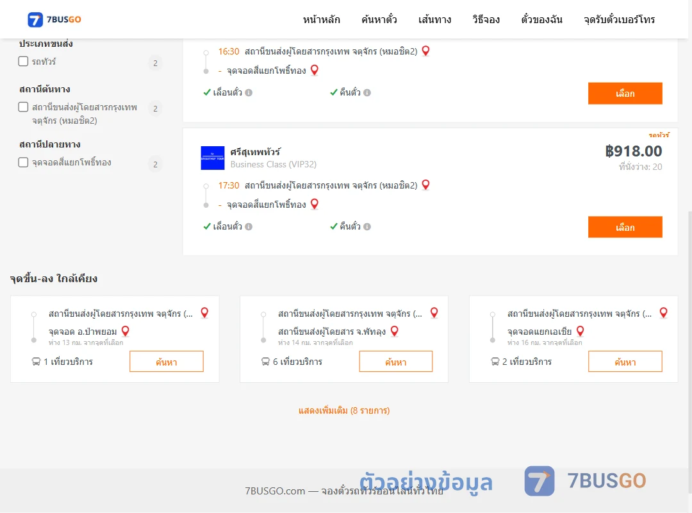Click the 16:30 departure time
Screen dimensions: 692x513
(229, 51)
